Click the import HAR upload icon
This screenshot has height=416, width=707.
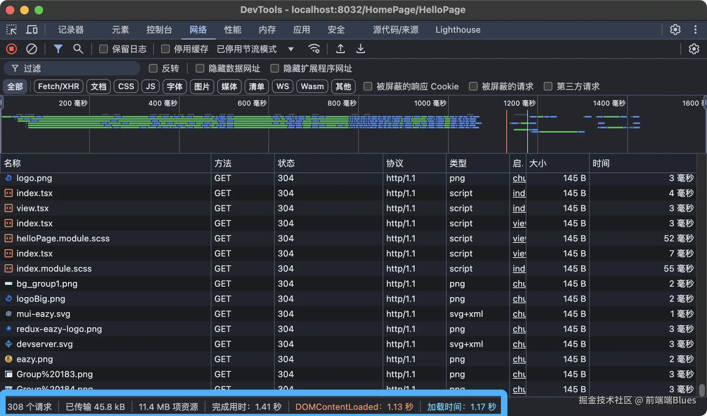[x=340, y=49]
